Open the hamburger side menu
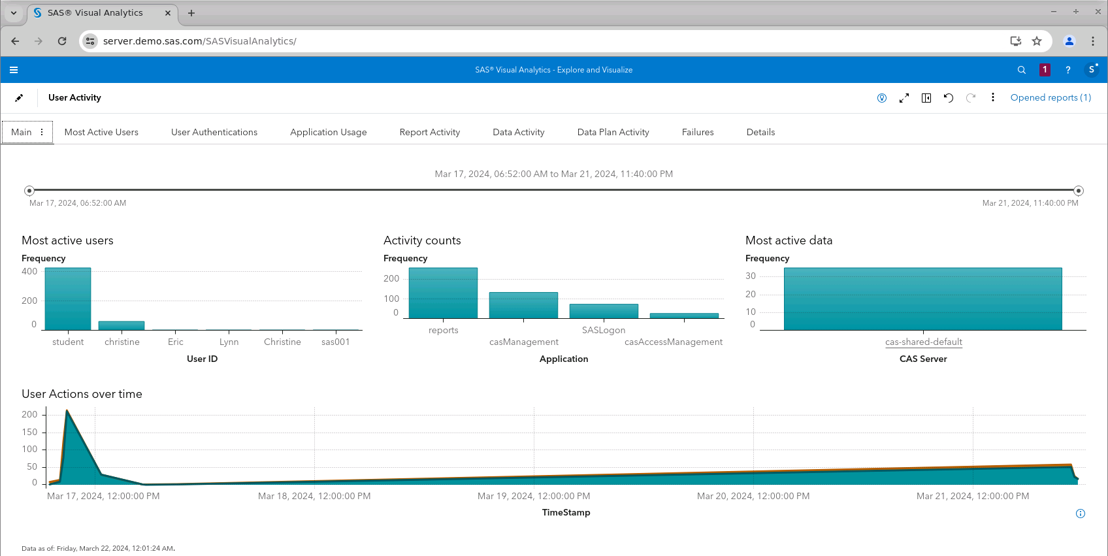The width and height of the screenshot is (1108, 556). coord(14,70)
